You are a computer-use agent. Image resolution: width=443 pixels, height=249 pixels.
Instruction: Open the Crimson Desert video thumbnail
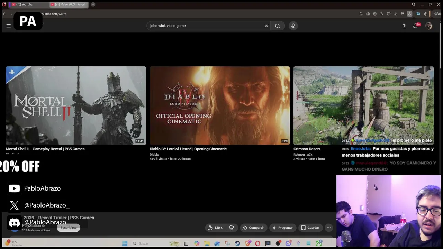[x=363, y=105]
